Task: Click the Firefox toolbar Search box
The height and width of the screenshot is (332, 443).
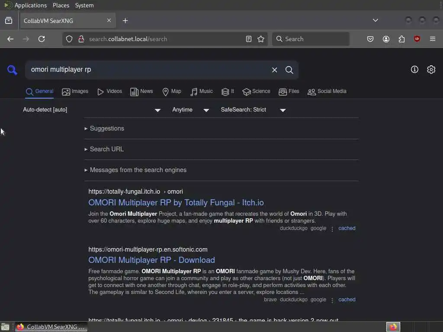Action: [311, 39]
